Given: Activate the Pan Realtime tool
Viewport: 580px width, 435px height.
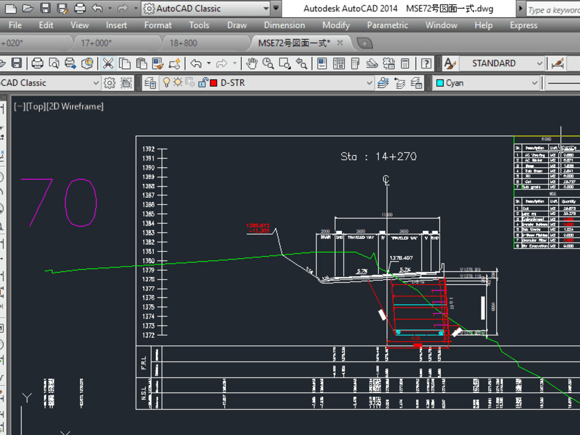Looking at the screenshot, I should (252, 63).
